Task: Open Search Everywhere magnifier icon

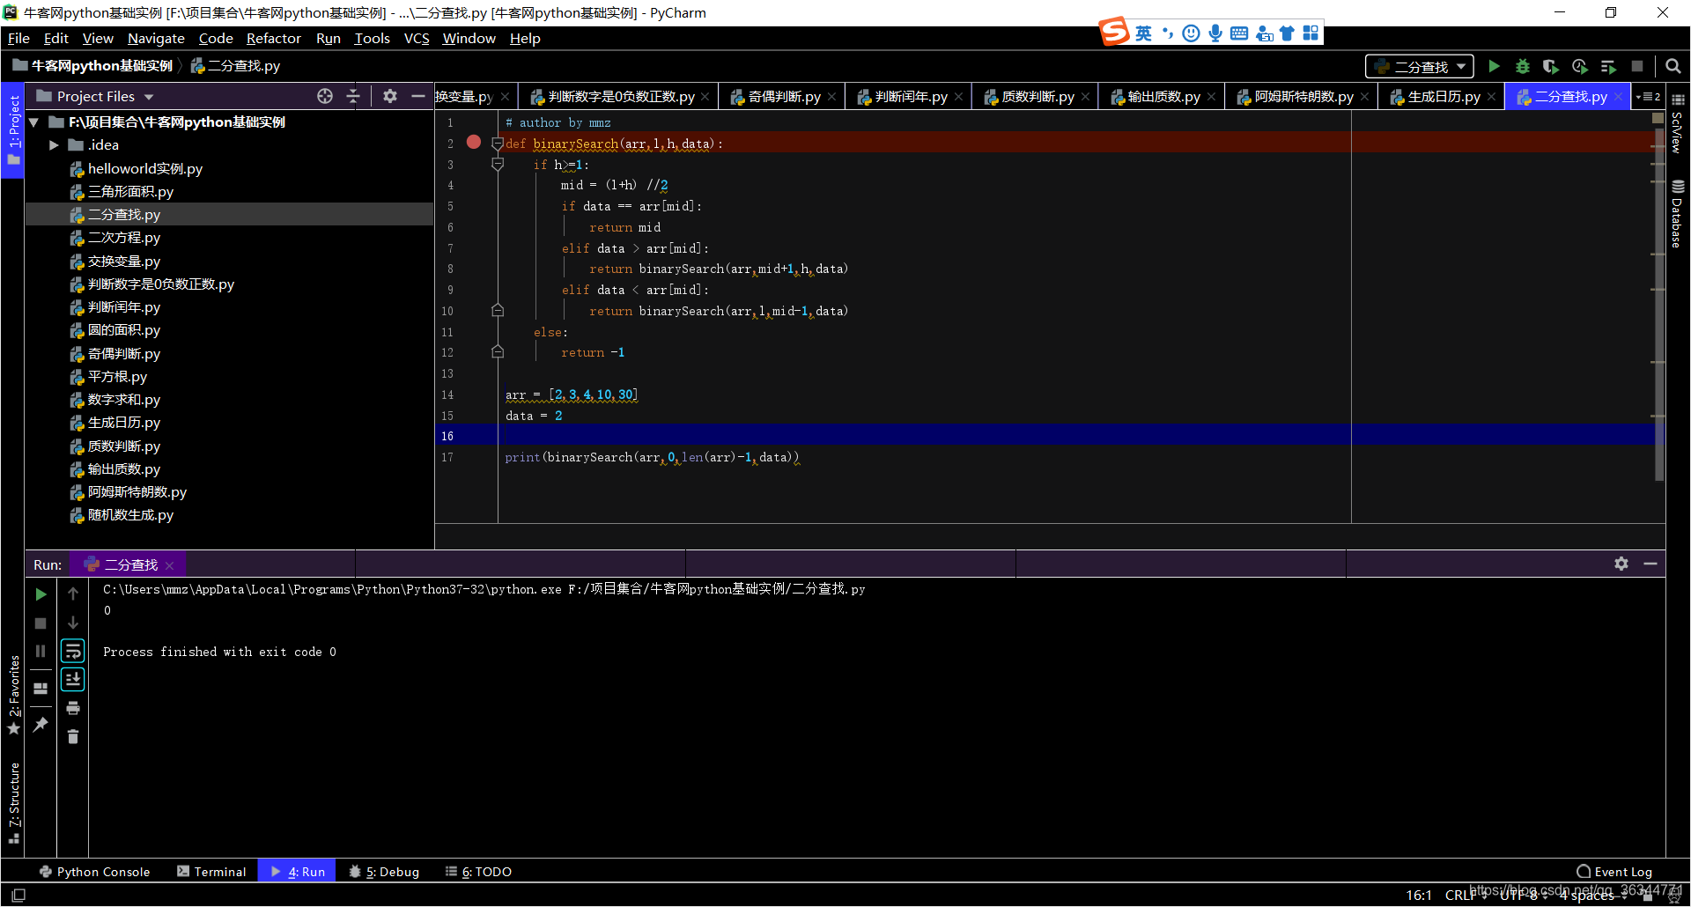Action: click(1673, 66)
